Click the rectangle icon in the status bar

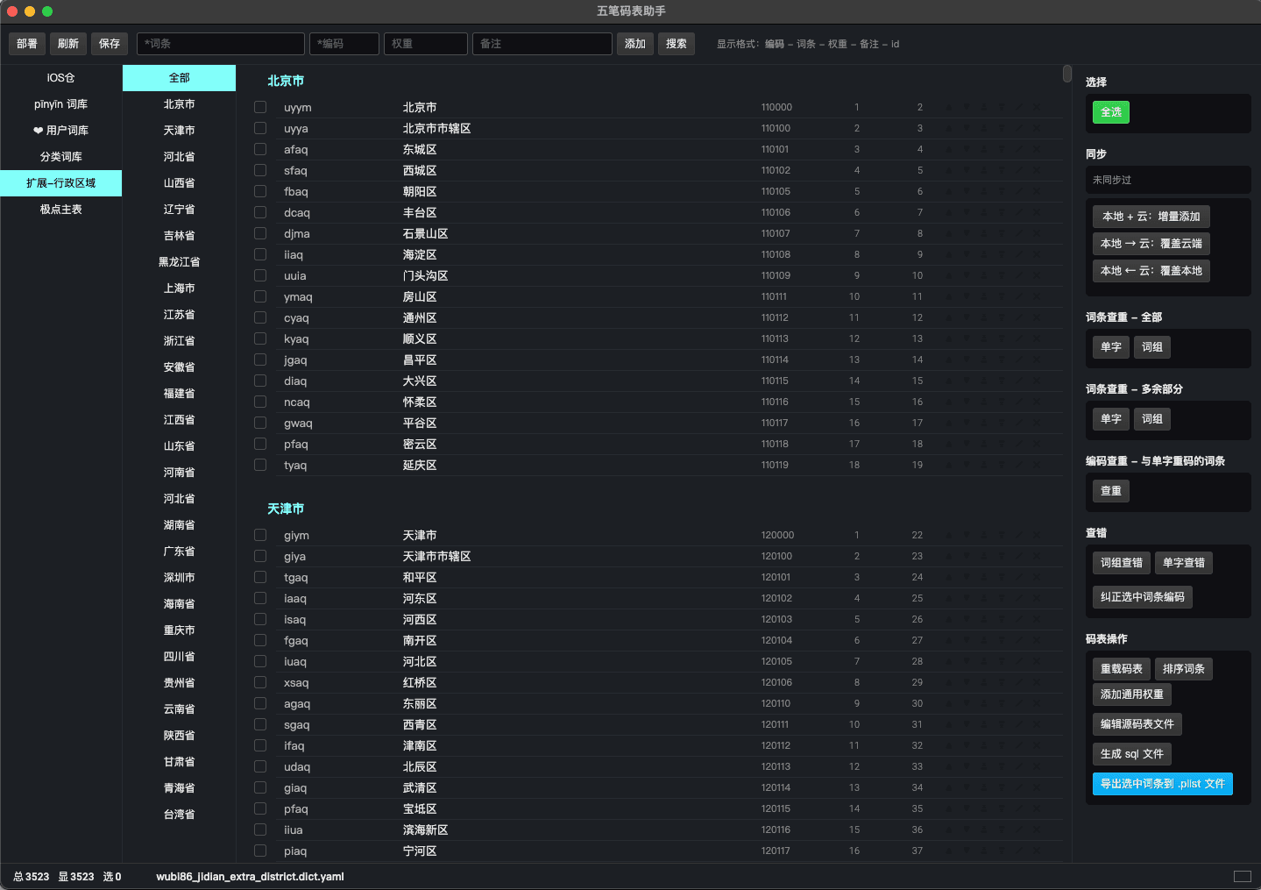tap(1242, 876)
